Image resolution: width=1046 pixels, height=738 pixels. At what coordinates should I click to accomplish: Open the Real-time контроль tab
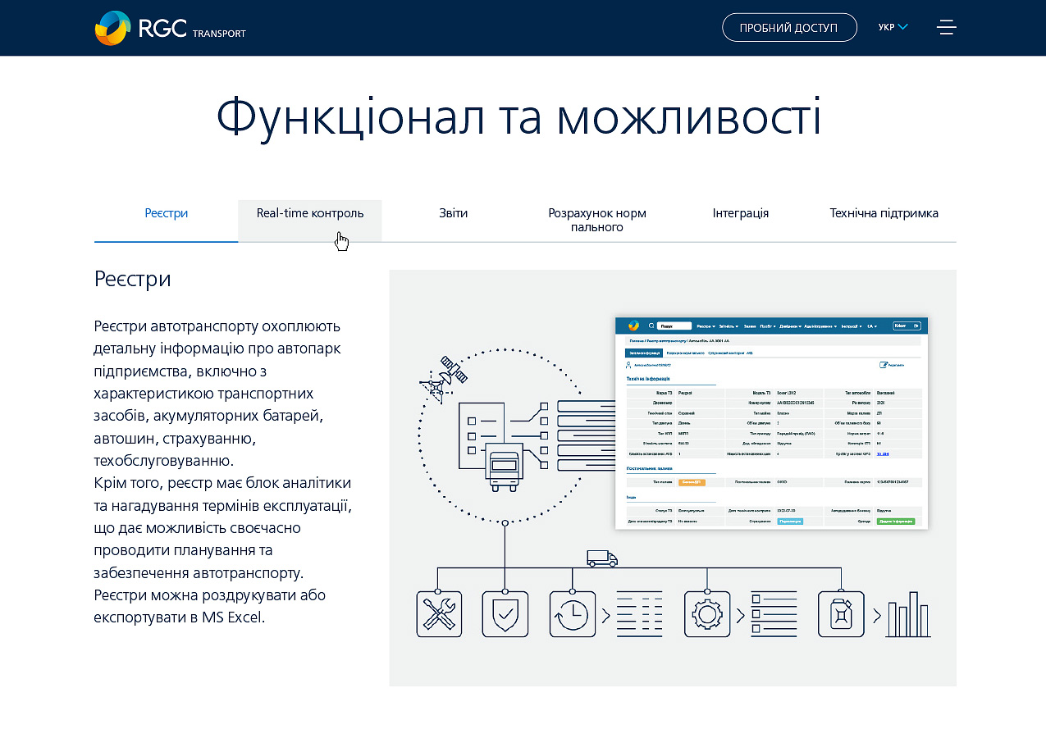tap(310, 213)
